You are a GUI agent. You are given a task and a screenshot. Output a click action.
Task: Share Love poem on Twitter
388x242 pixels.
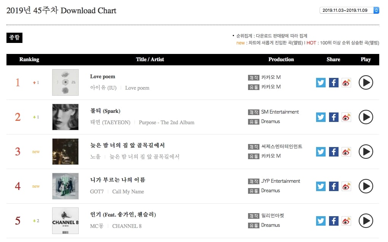coord(321,82)
